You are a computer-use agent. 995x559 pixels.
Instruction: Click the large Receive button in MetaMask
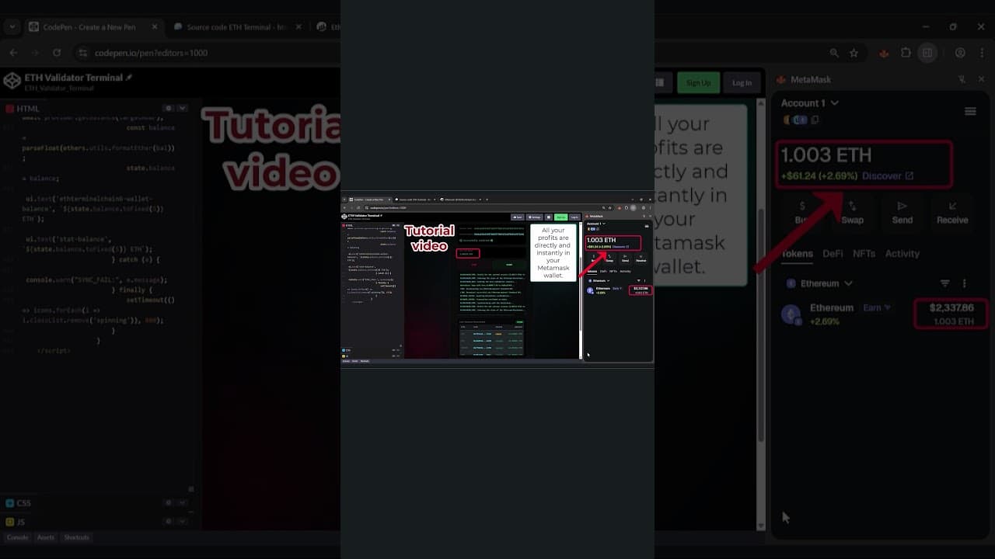(952, 212)
